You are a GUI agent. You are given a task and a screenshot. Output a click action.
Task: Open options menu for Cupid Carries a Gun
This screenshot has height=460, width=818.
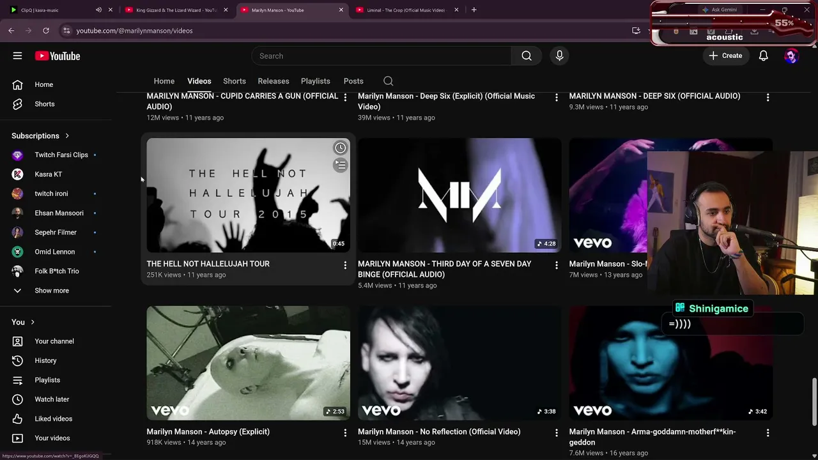point(345,98)
